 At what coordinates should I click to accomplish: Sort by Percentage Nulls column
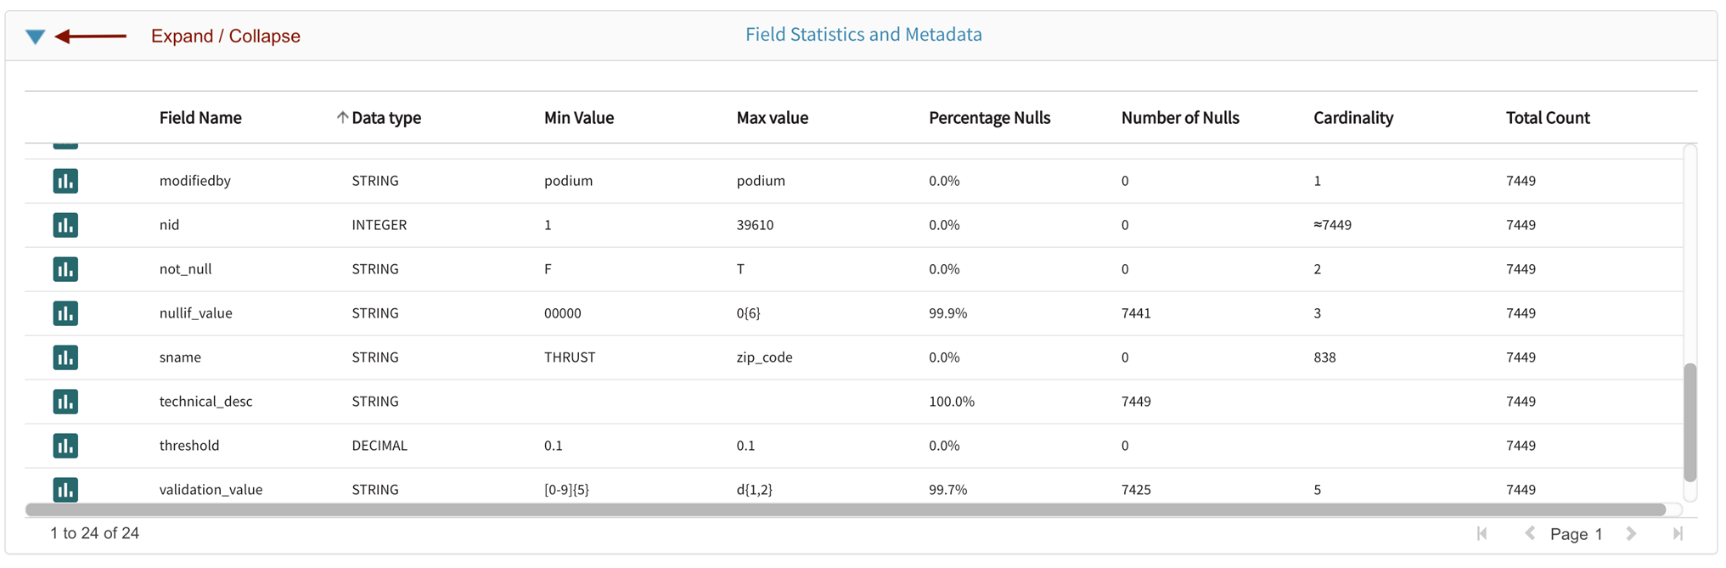click(x=989, y=118)
